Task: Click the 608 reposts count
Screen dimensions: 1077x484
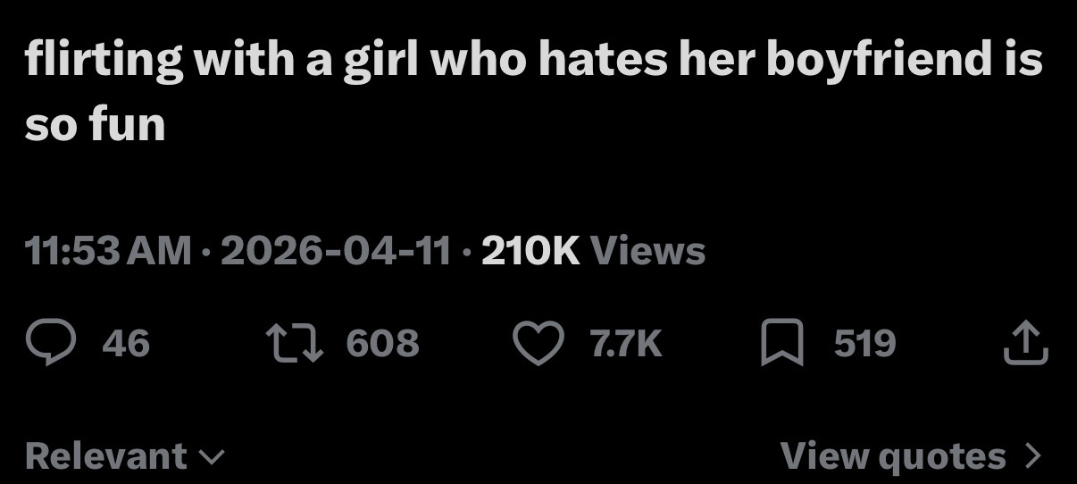Action: (381, 344)
